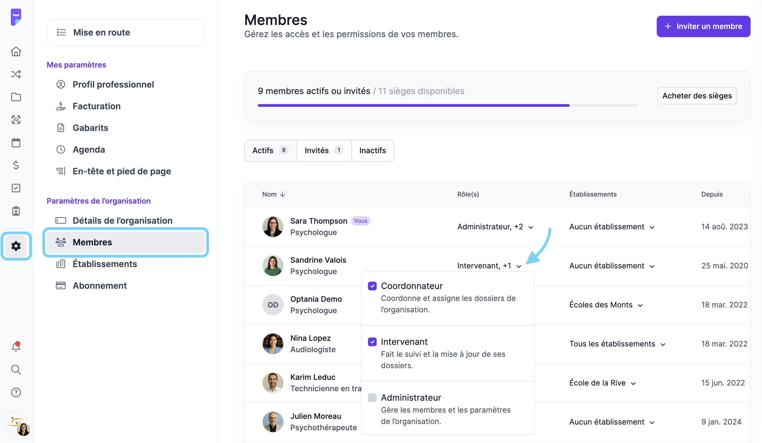Uncheck the Intervenant role checkbox
Screen dimensions: 762x443
tap(372, 342)
